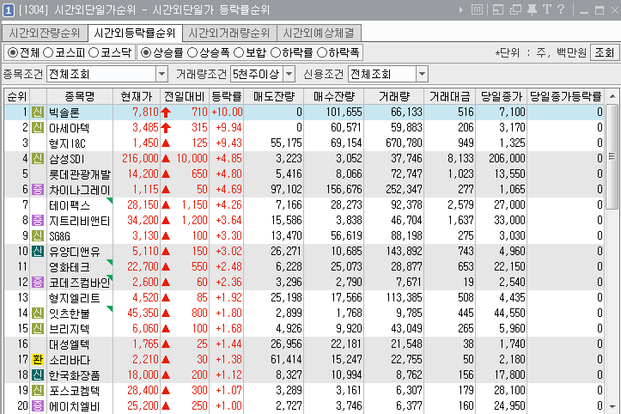Click the screen number '1' icon in title bar
The height and width of the screenshot is (414, 621).
(x=9, y=10)
